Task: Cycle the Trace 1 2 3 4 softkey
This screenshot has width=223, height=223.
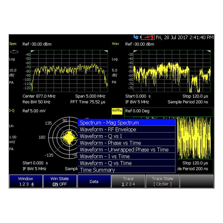Action: point(128,181)
